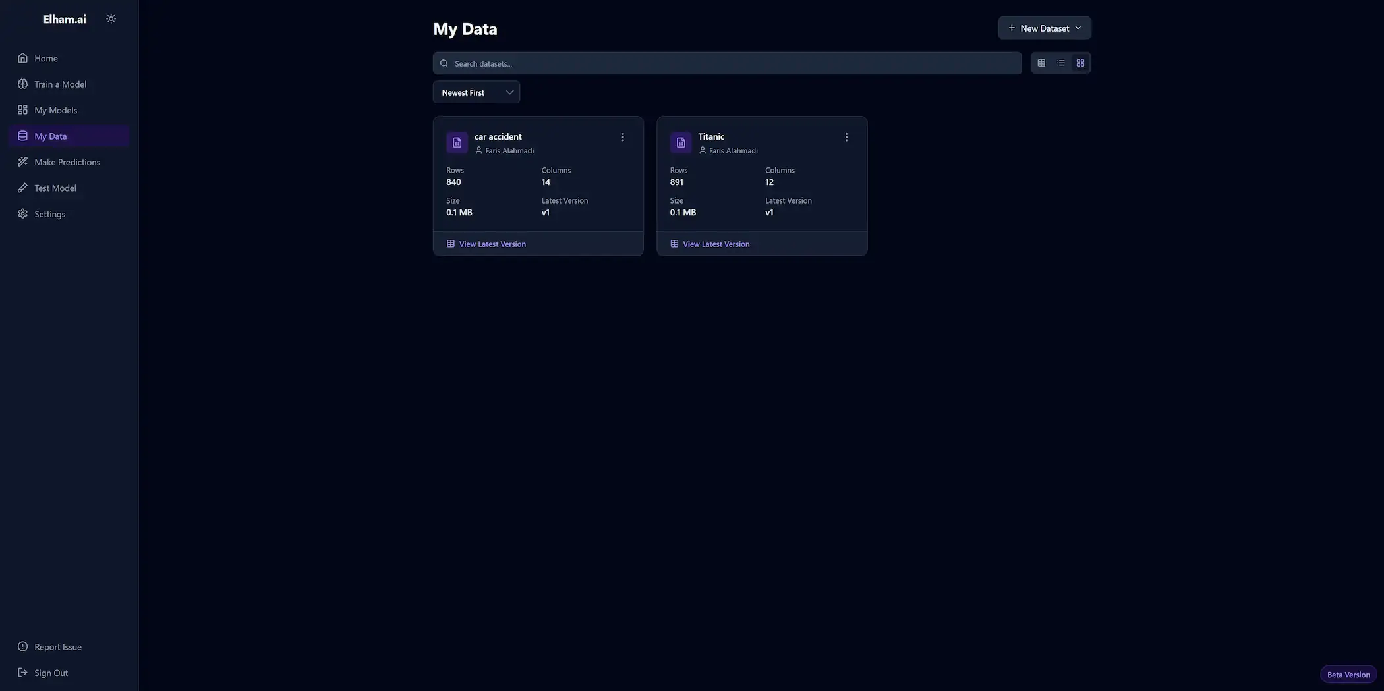This screenshot has height=691, width=1384.
Task: Open the New Dataset dropdown
Action: point(1044,28)
